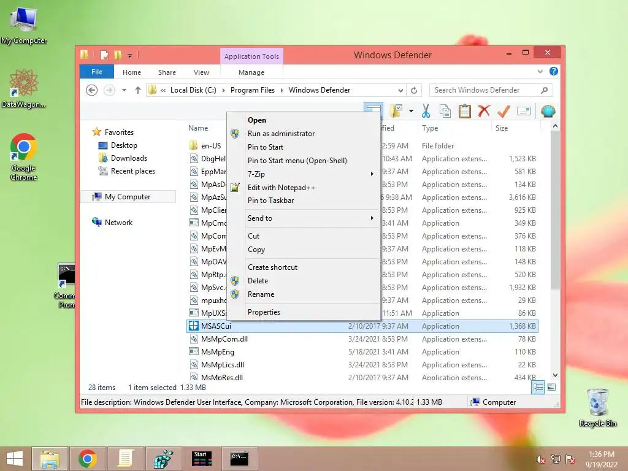Image resolution: width=628 pixels, height=471 pixels.
Task: Select Pin to Start menu (Open-Shell)
Action: pos(304,161)
